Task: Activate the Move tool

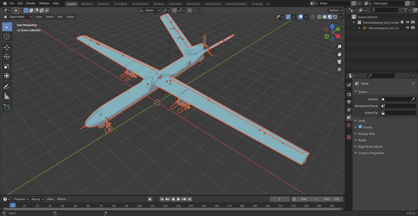Action: 7,47
